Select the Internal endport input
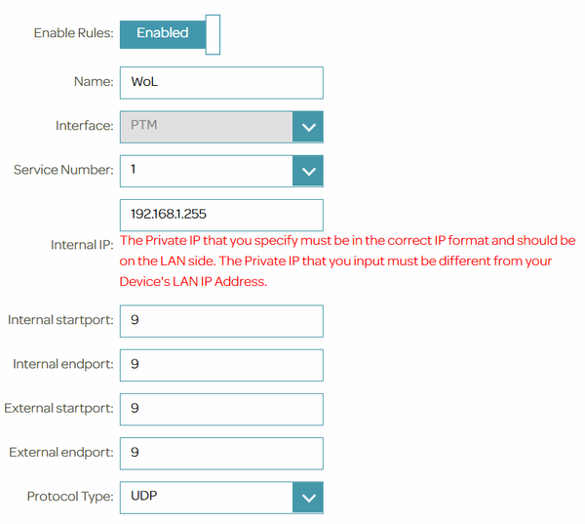 [x=220, y=364]
